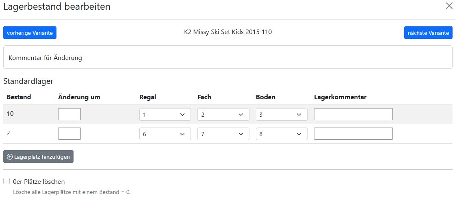Screen dimensions: 455x198
Task: Open Fach dropdown showing 2
Action: [223, 115]
